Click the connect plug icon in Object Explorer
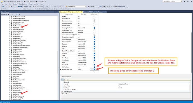The image size is (193, 103). click(x=8, y=14)
